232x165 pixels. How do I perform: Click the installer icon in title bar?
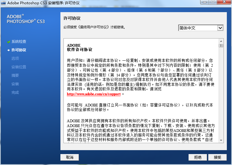tap(3, 3)
